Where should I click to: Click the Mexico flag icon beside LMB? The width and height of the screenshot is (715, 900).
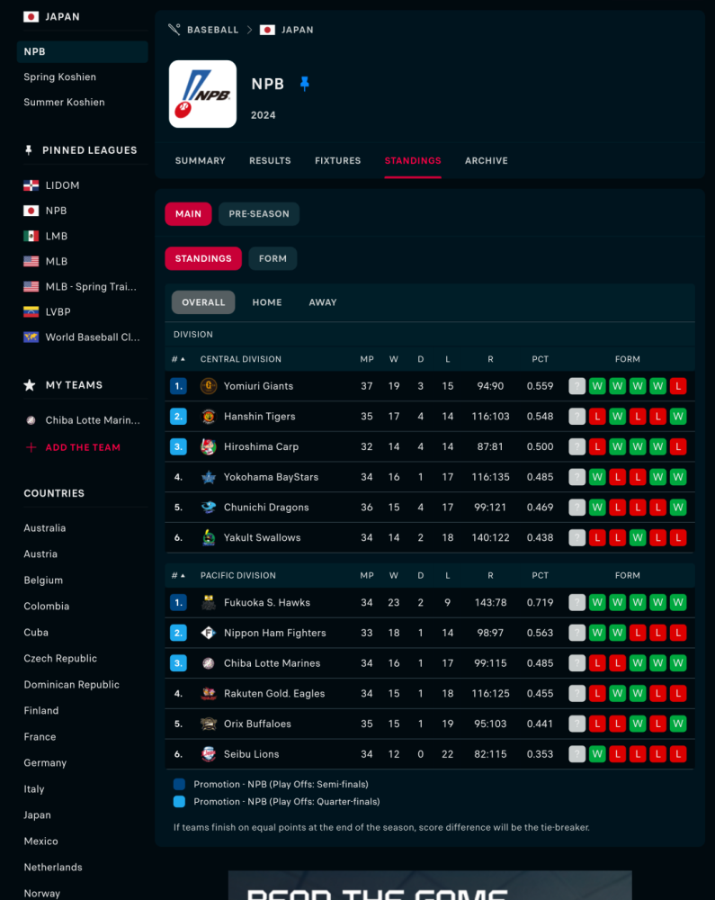click(x=31, y=236)
